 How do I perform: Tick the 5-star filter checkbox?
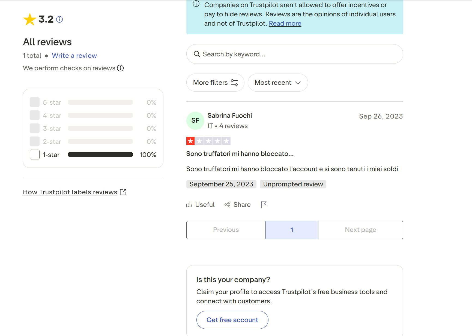[x=35, y=102]
